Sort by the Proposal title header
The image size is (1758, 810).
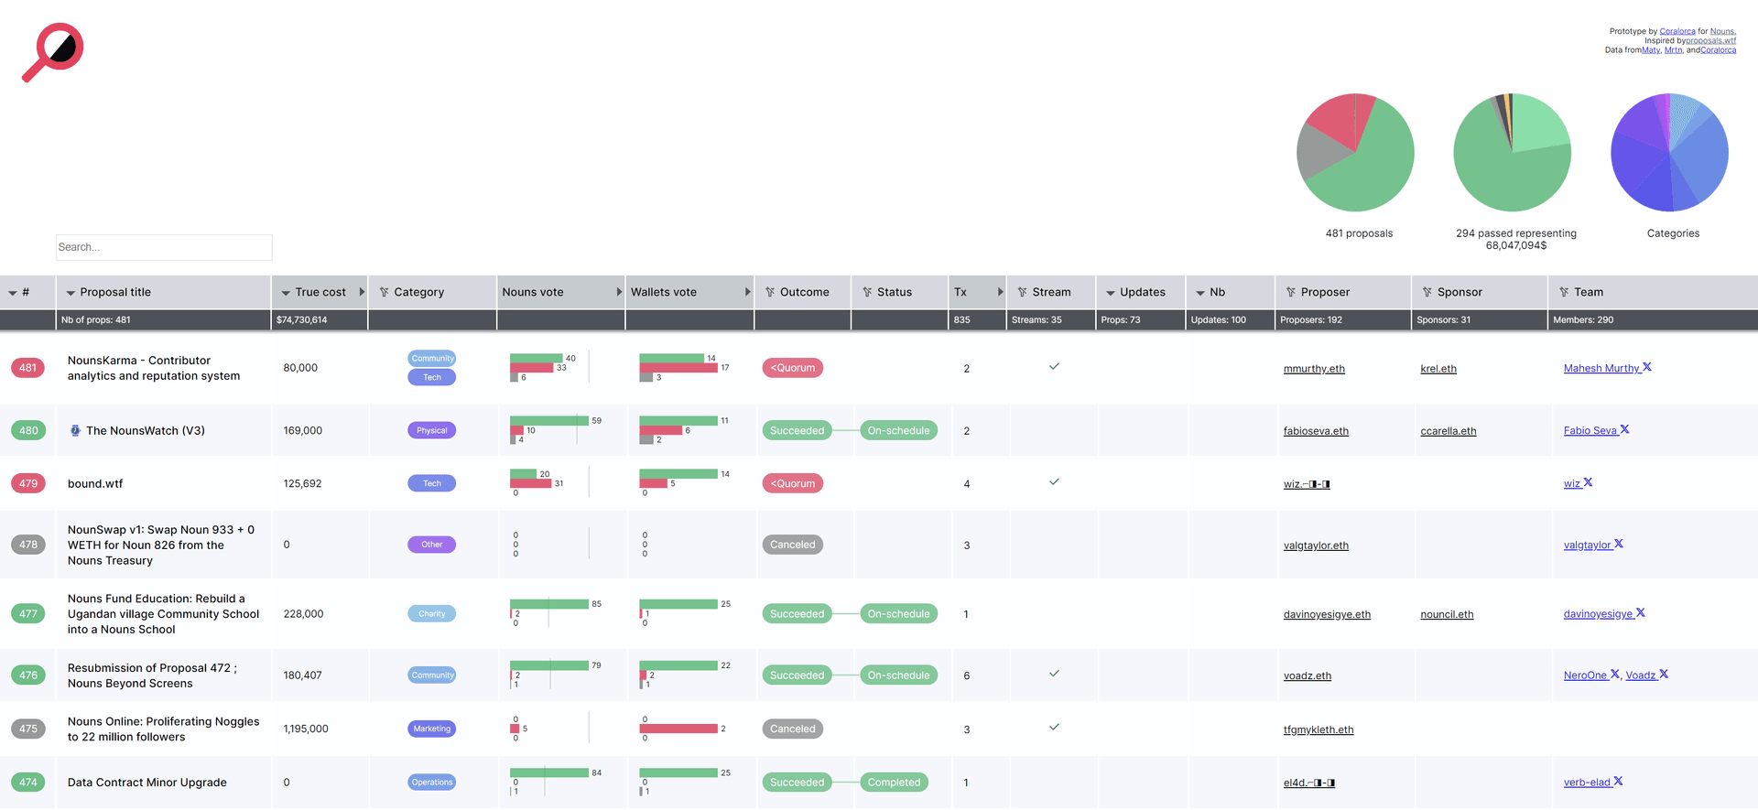pyautogui.click(x=115, y=293)
